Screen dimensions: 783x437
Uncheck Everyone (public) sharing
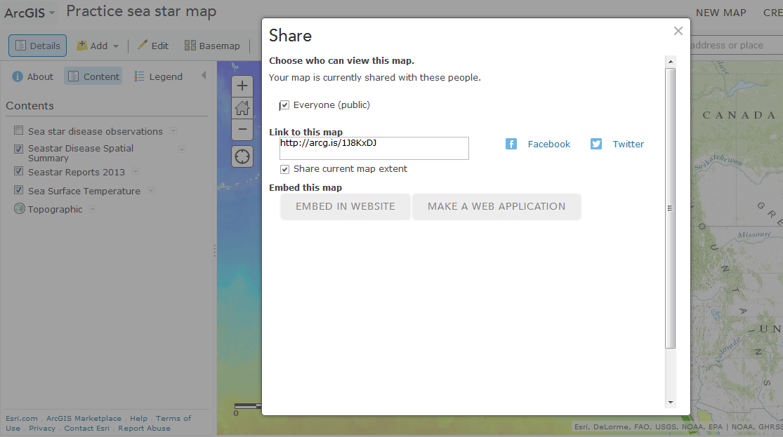click(284, 105)
